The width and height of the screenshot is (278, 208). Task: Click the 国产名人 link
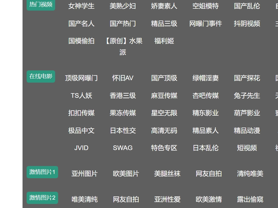click(x=81, y=24)
